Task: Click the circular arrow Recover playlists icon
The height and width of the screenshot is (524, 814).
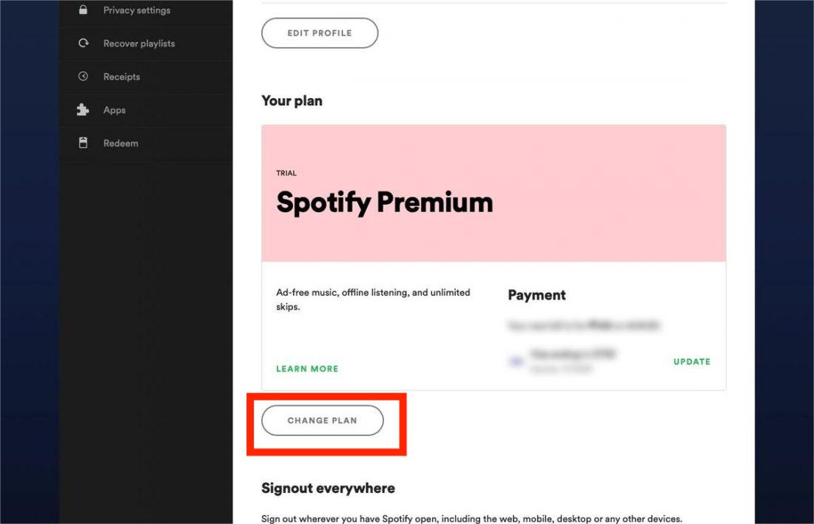Action: click(83, 44)
